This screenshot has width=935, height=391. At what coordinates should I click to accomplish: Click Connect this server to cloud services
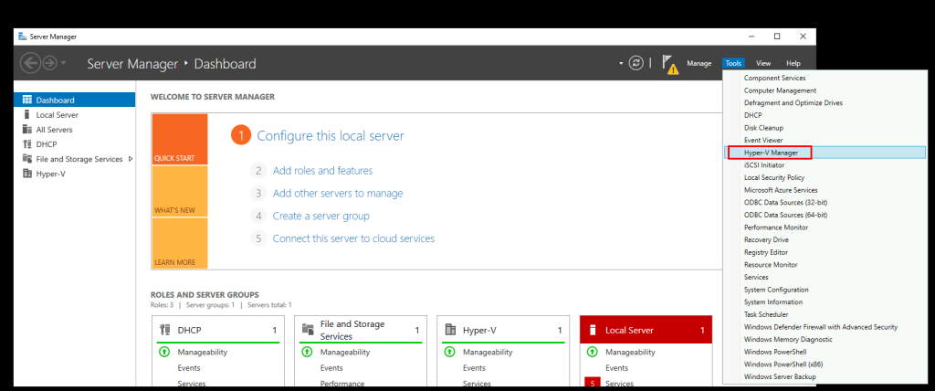(x=353, y=238)
